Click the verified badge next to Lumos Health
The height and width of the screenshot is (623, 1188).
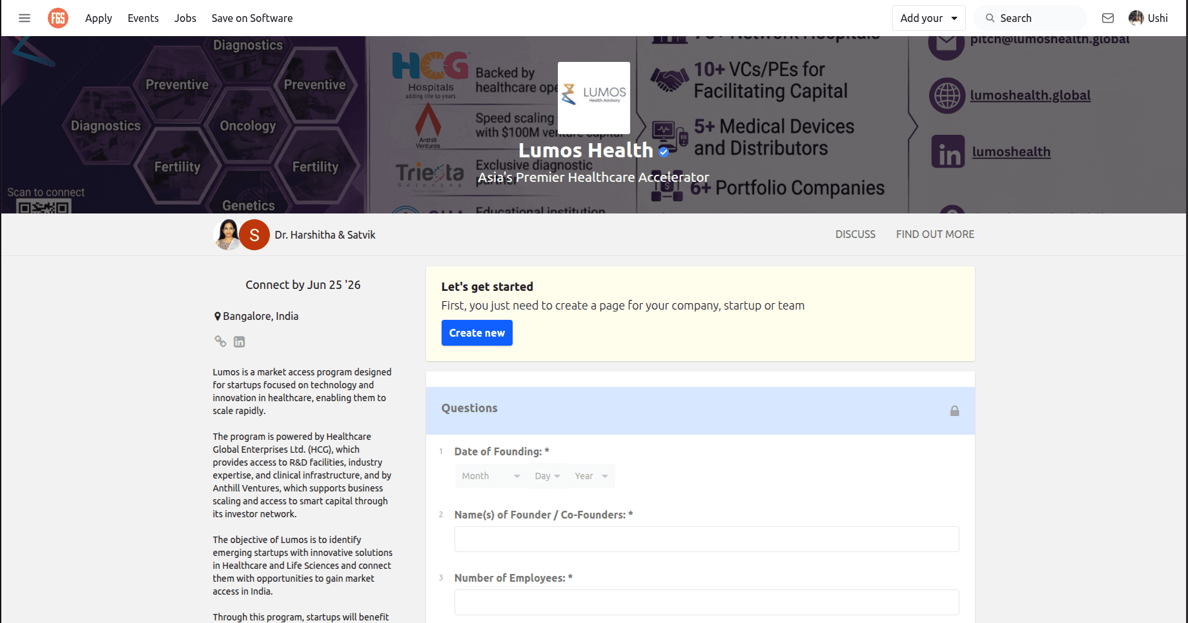664,152
